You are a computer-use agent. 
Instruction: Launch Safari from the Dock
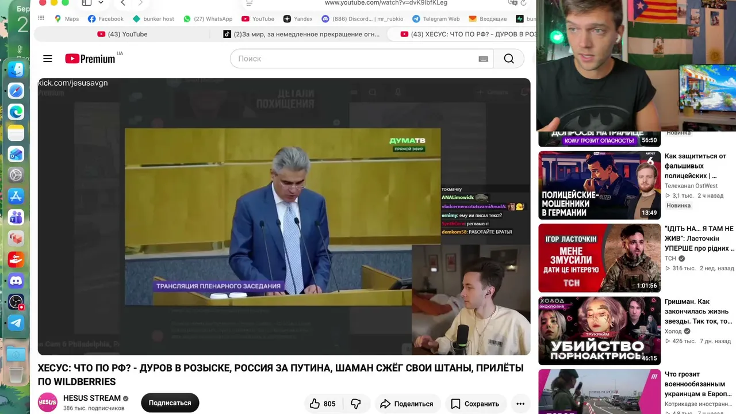pyautogui.click(x=16, y=91)
